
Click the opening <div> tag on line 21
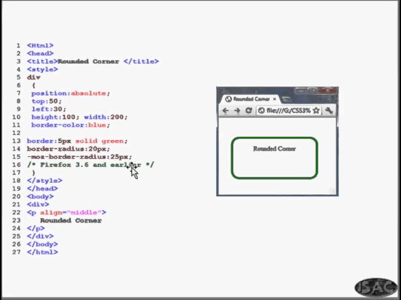[x=38, y=204]
